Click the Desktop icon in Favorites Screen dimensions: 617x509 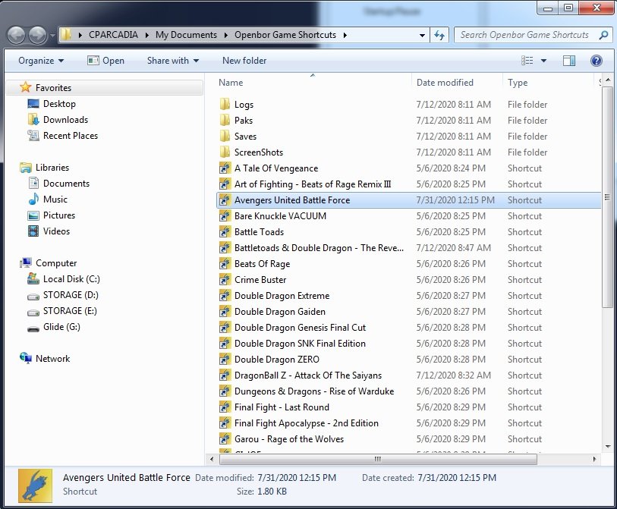33,104
